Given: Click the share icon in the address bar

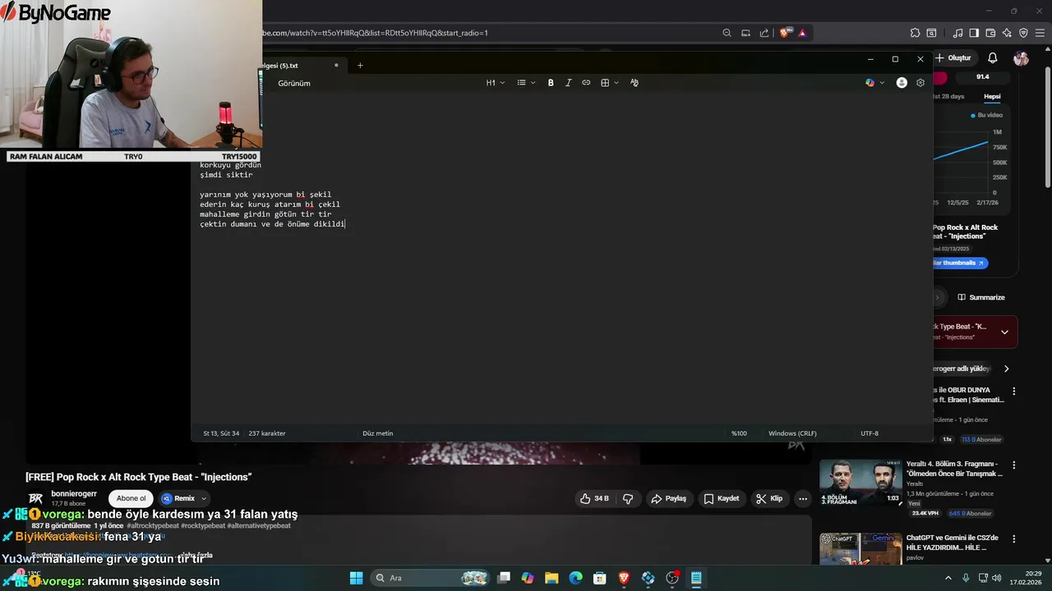Looking at the screenshot, I should pyautogui.click(x=764, y=33).
